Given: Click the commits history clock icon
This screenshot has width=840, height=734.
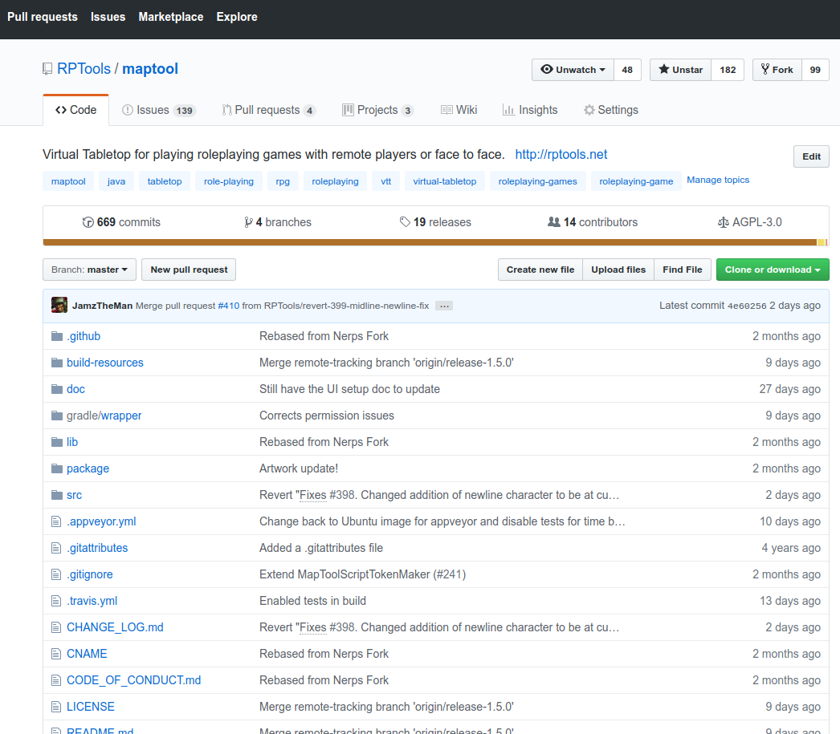Looking at the screenshot, I should coord(88,222).
